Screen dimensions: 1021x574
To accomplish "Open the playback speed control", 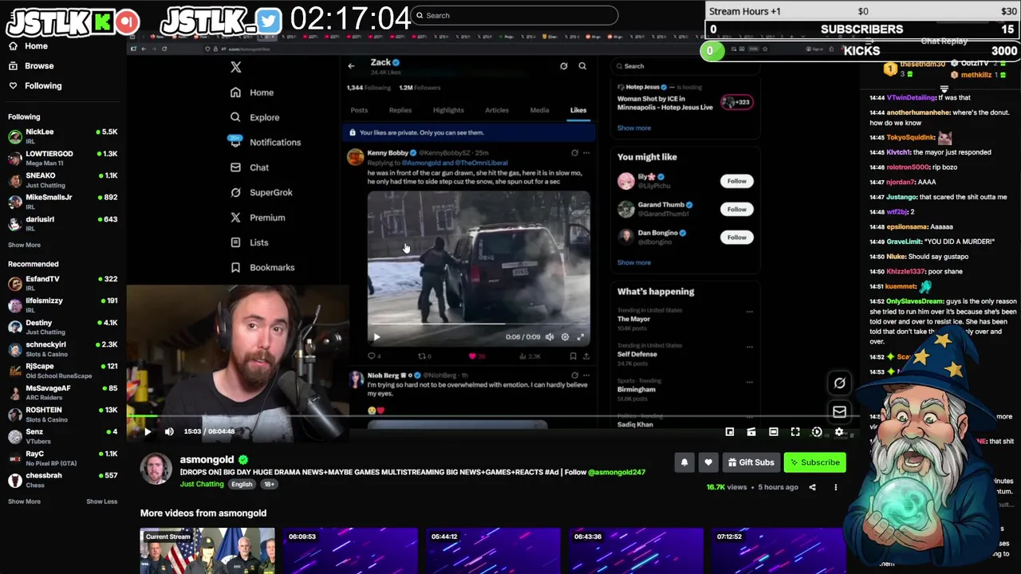I will pyautogui.click(x=817, y=431).
